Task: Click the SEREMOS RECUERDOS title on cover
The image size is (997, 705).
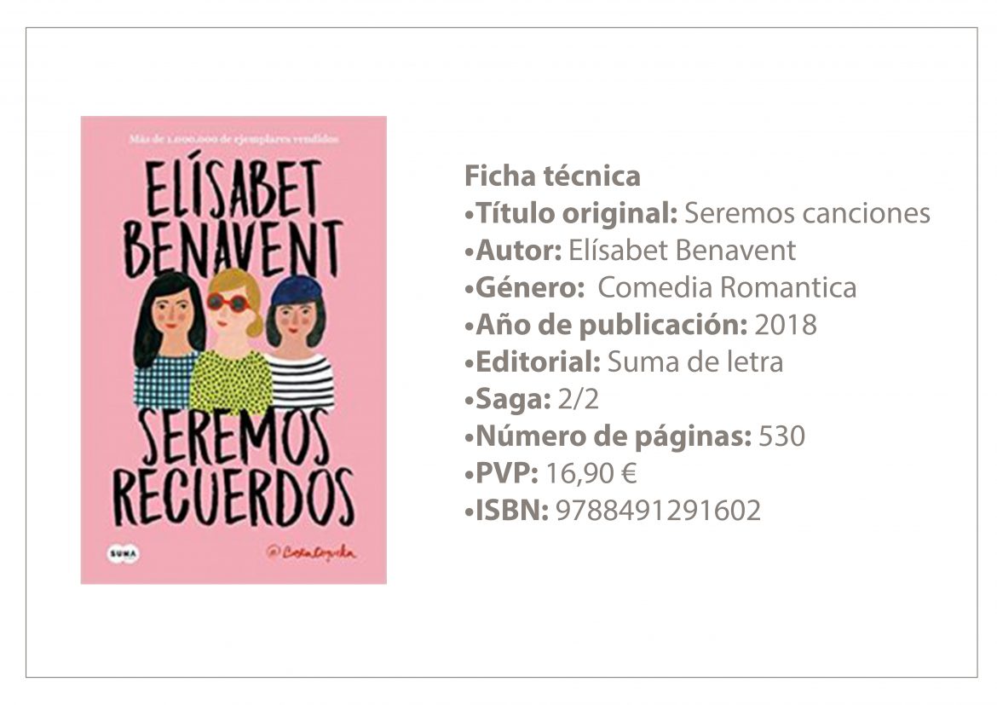Action: point(233,468)
